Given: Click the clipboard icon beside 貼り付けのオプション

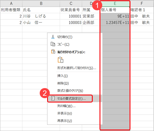Looking at the screenshot, I should [x=53, y=51].
